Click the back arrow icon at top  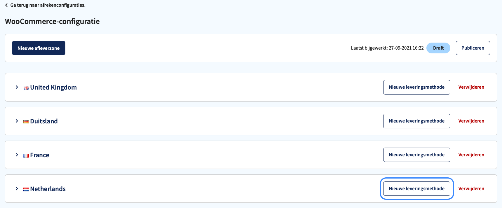6,5
